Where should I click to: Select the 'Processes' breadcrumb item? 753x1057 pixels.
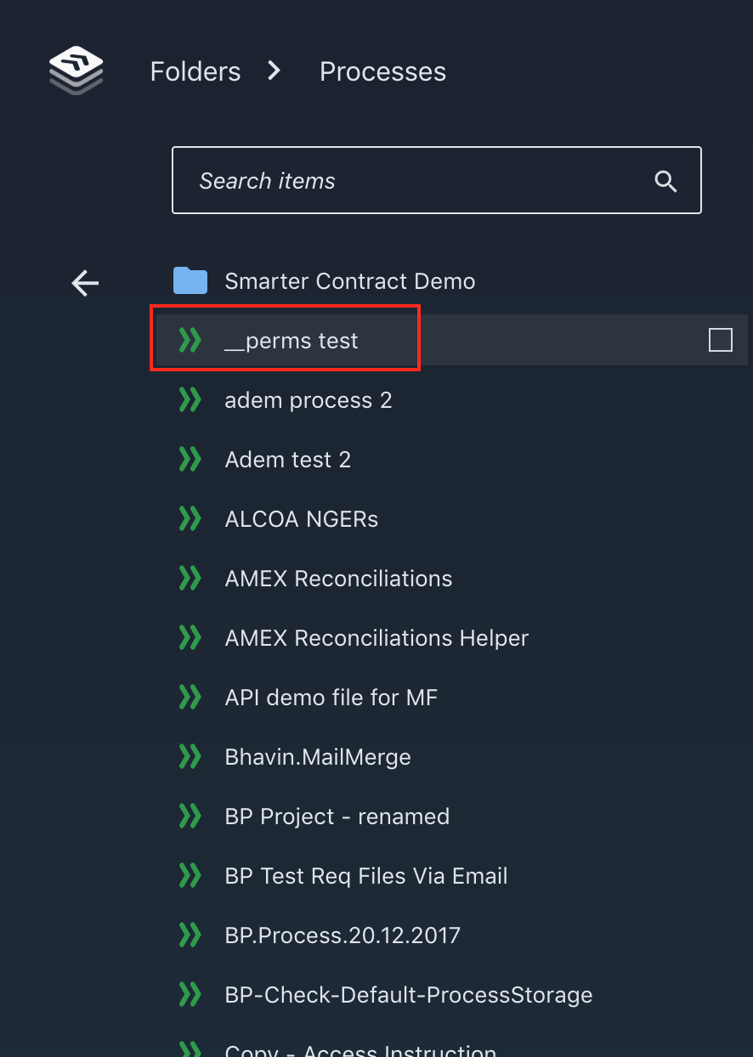tap(382, 71)
